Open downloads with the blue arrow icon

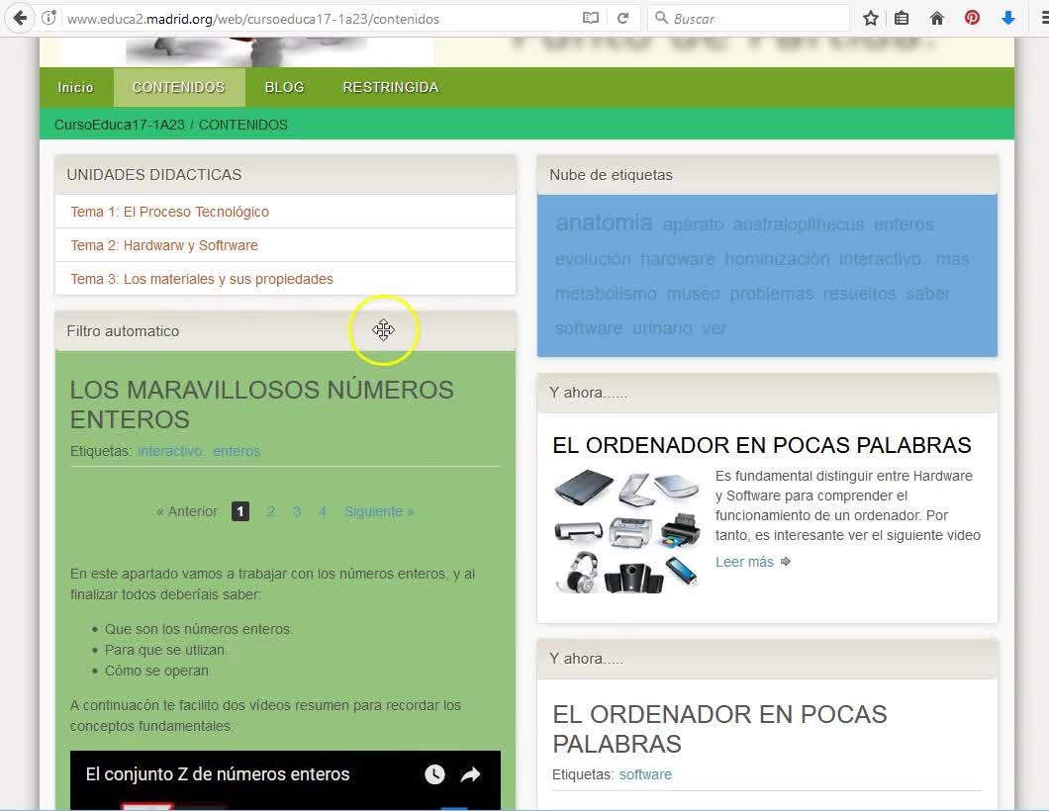click(x=1008, y=18)
